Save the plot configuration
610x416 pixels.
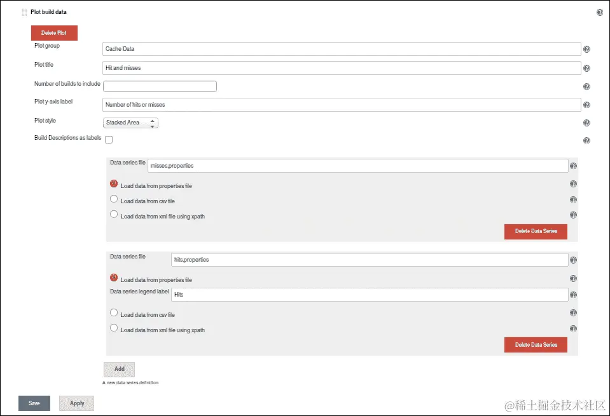[34, 403]
